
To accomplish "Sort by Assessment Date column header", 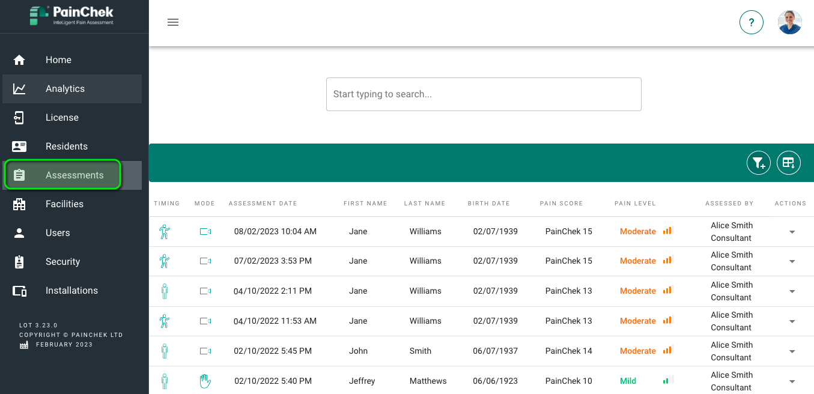I will pyautogui.click(x=263, y=204).
